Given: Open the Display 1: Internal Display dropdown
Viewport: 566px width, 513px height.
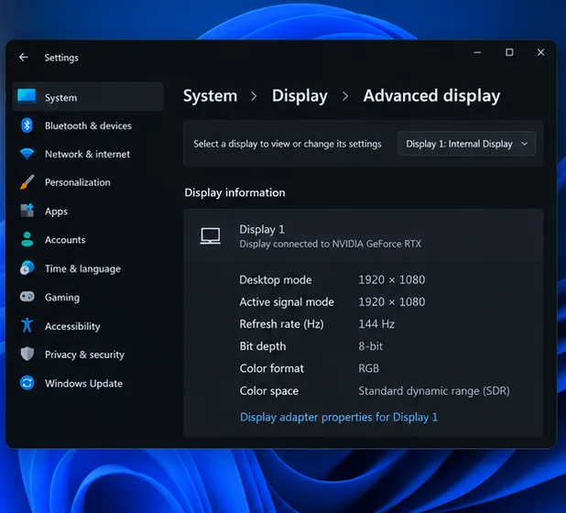Looking at the screenshot, I should (x=466, y=144).
